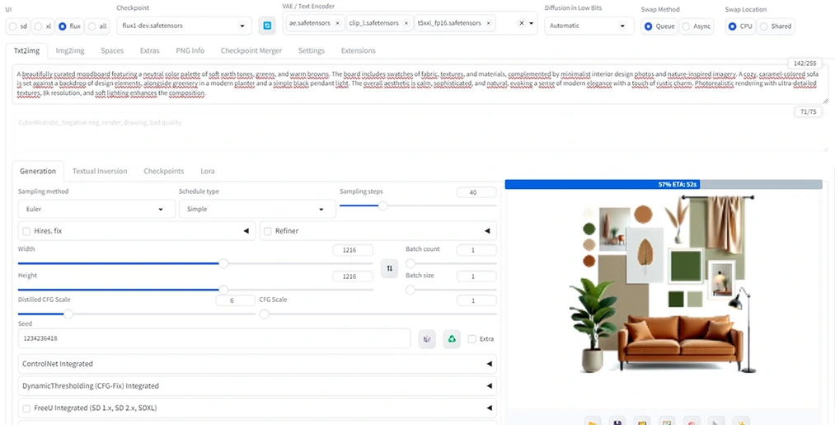Screen dimensions: 835x425
Task: Open the Checkpoint dropdown
Action: (x=184, y=26)
